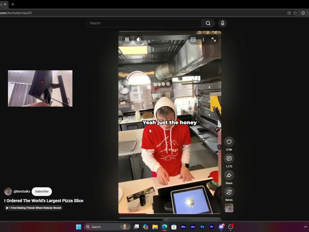Like the Short with the heart icon
The height and width of the screenshot is (232, 309).
[x=229, y=142]
